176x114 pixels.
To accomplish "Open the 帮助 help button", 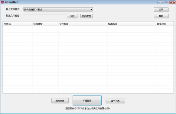I will [x=161, y=16].
